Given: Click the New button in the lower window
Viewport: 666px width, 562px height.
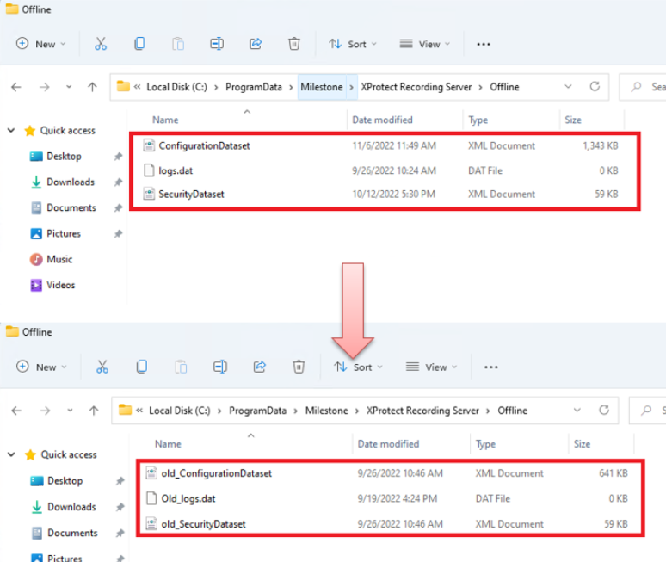Looking at the screenshot, I should point(40,367).
